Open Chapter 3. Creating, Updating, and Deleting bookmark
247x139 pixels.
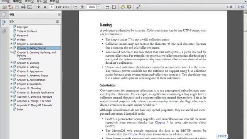click(36, 56)
